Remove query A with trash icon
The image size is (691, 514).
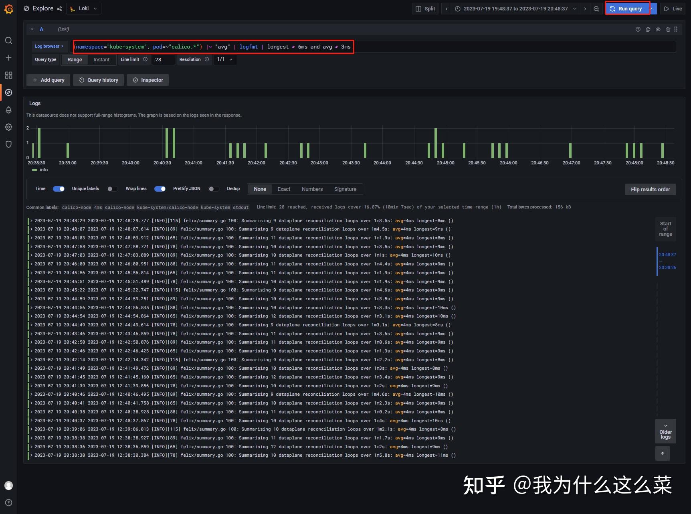[x=668, y=29]
